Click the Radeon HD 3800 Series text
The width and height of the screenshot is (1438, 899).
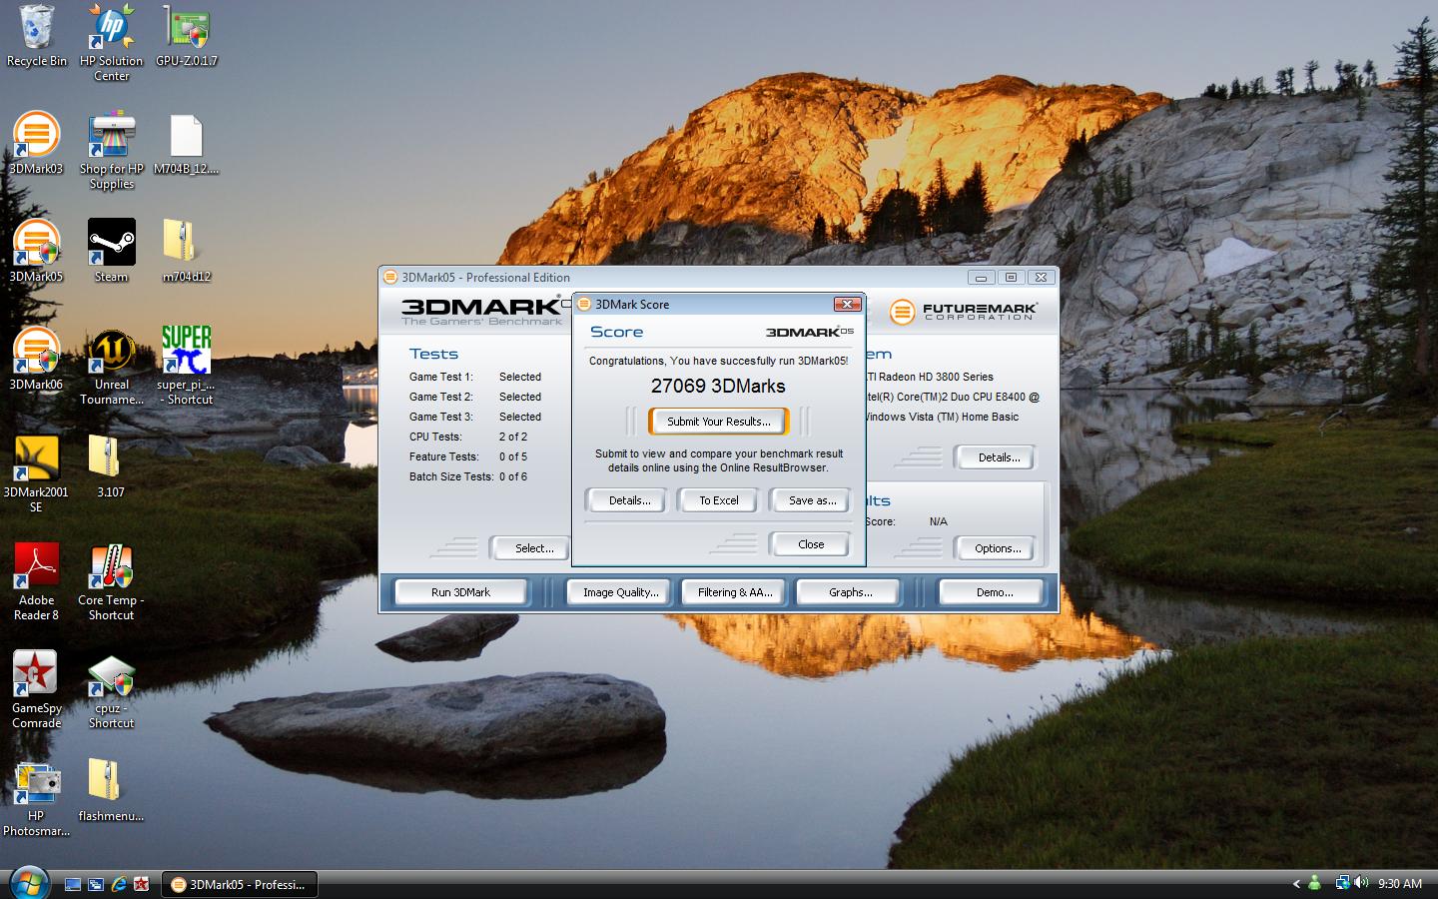(x=930, y=377)
